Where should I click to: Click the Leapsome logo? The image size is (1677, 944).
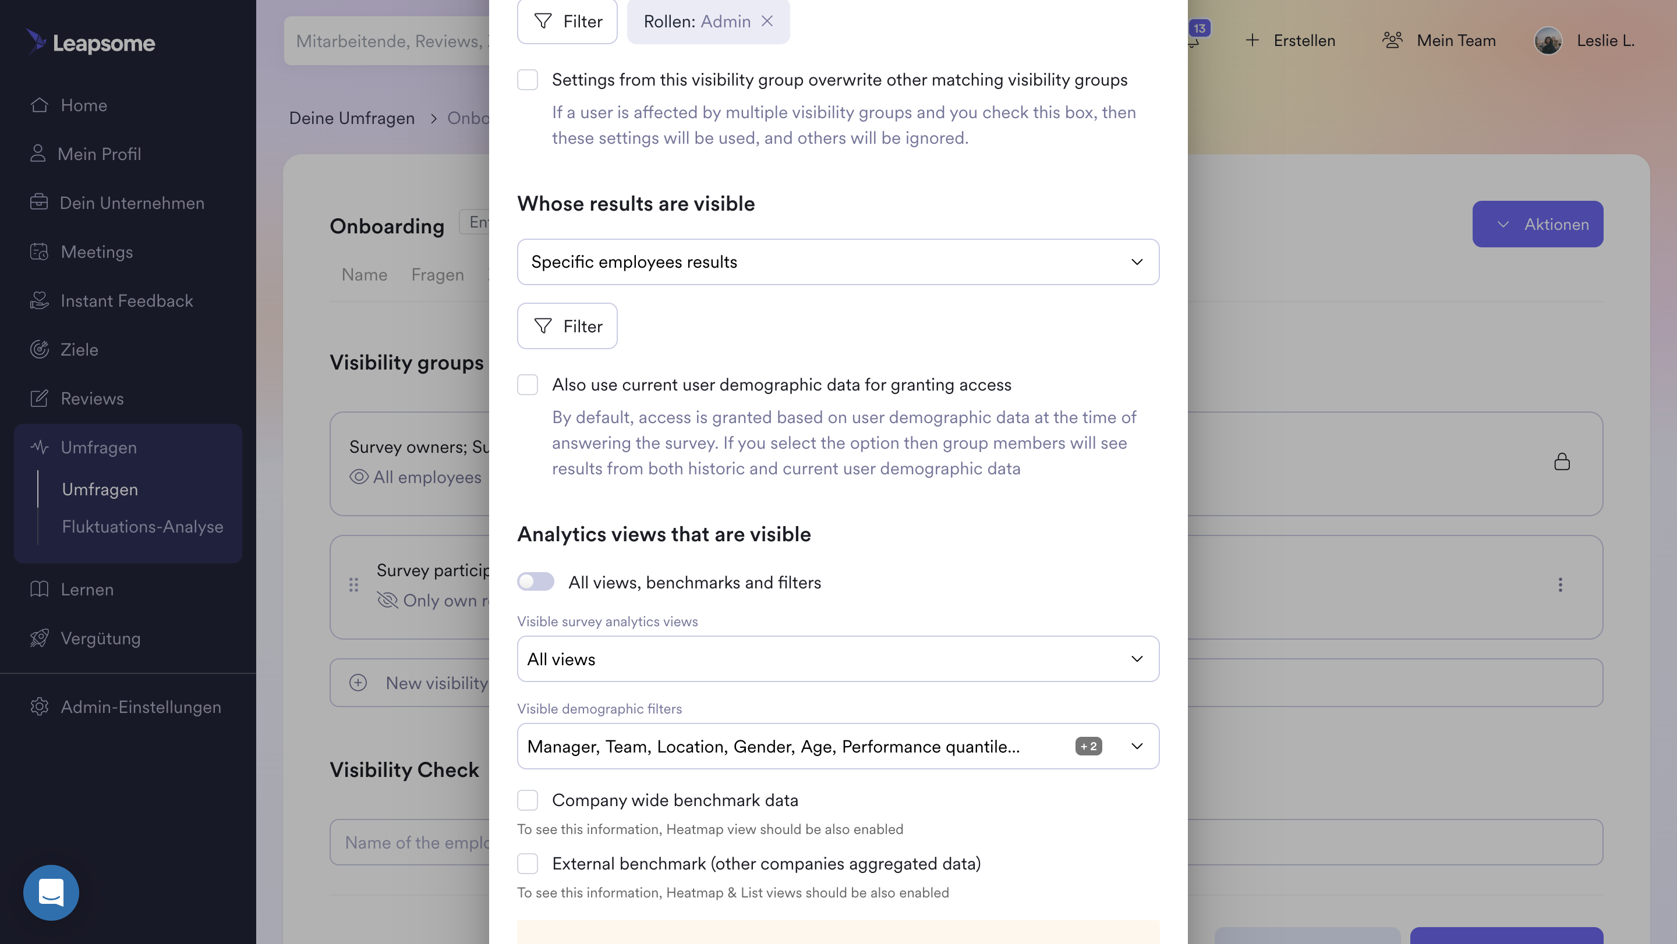point(90,42)
